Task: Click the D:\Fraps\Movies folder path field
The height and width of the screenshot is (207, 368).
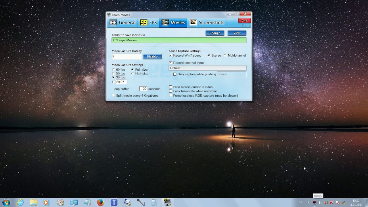Action: [179, 40]
